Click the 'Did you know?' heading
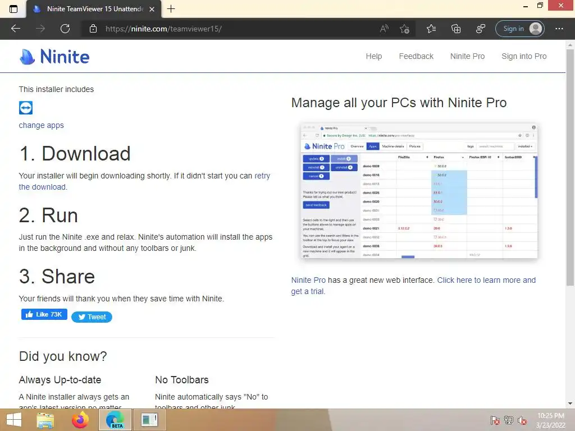Screen dimensions: 575x431 [x=63, y=356]
